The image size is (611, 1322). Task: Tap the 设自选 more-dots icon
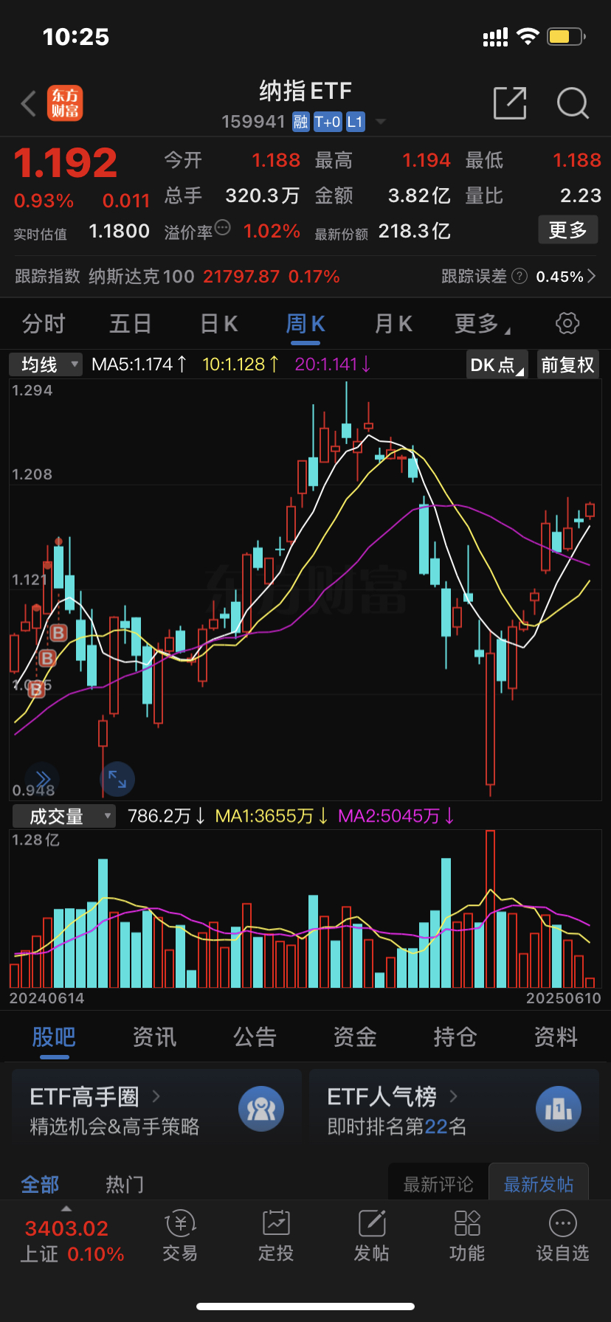pos(563,1223)
